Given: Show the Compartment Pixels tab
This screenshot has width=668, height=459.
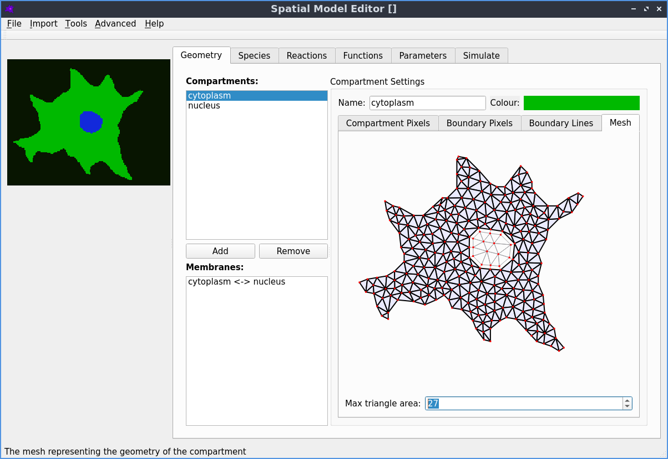Looking at the screenshot, I should (388, 123).
